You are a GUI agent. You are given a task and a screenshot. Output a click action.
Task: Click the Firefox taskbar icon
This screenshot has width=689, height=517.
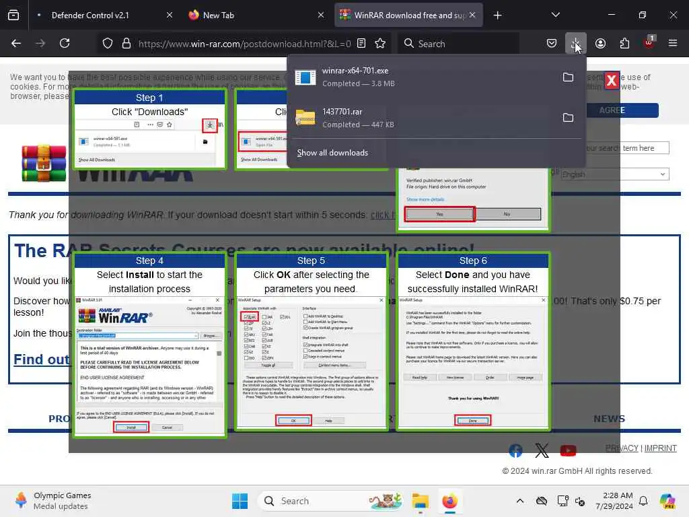[449, 501]
